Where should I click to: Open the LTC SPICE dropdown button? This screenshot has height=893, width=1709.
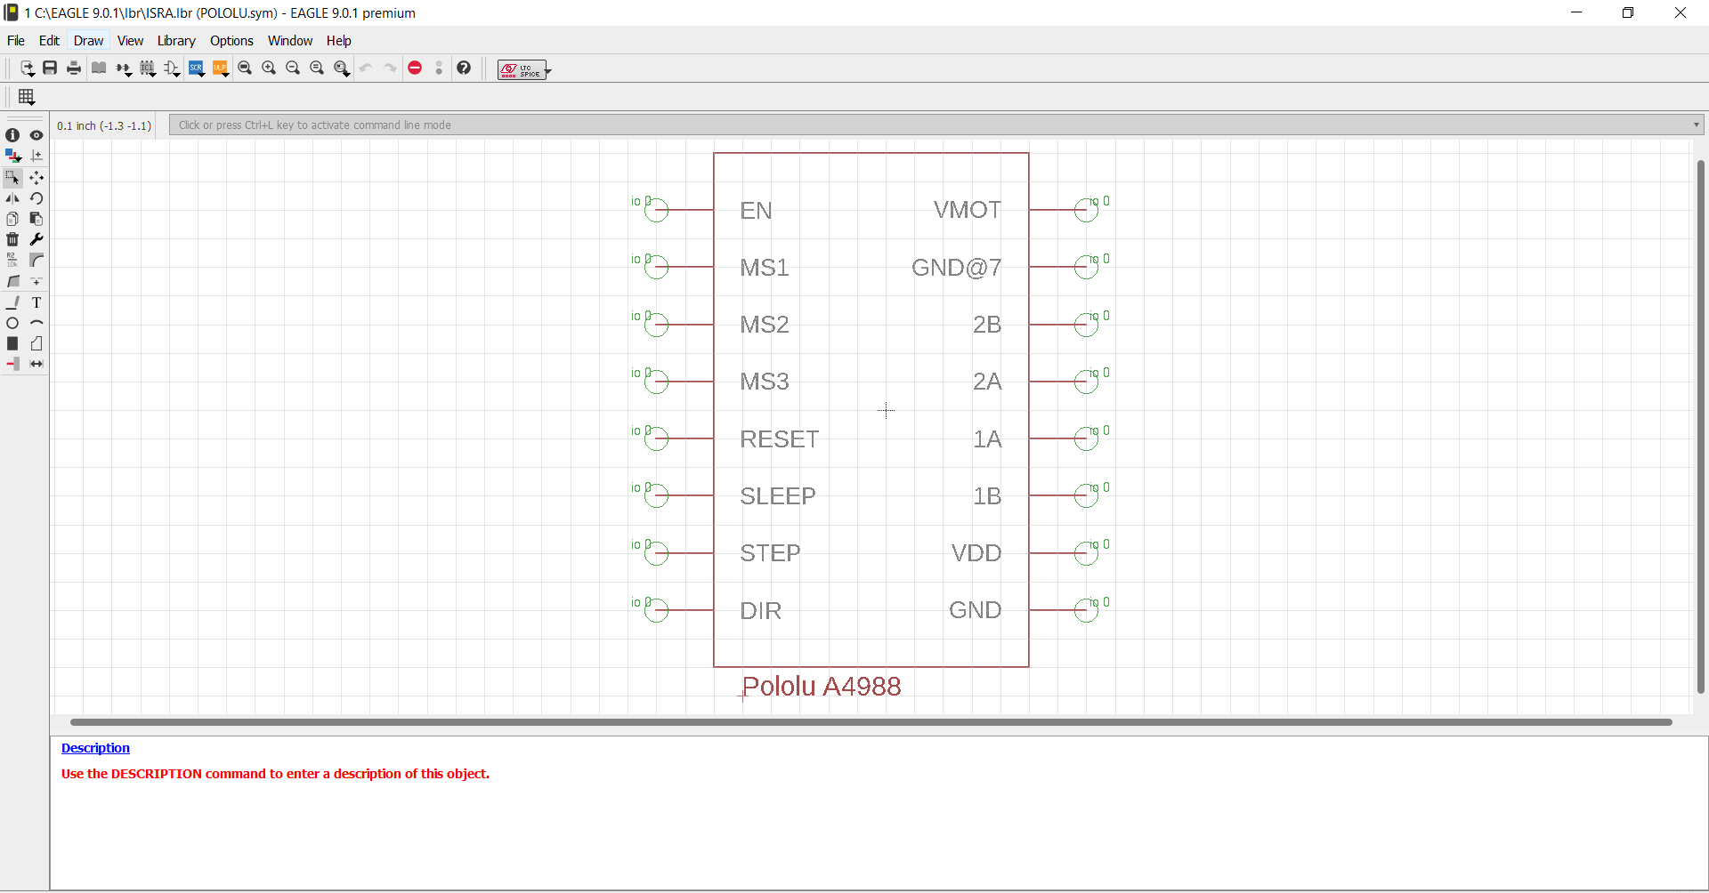(x=523, y=69)
